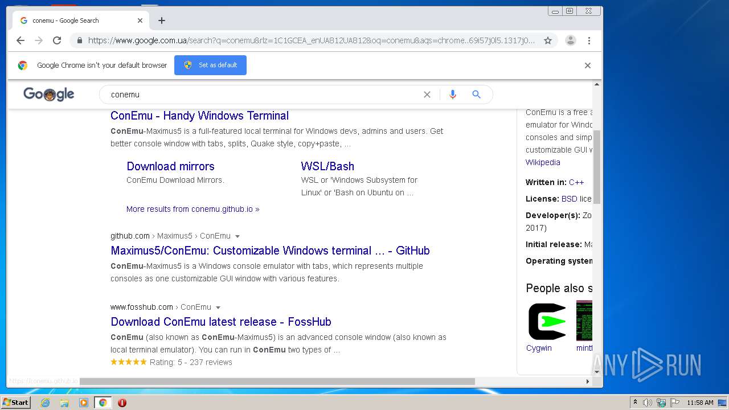Open Download ConEmu latest release FossHub
Viewport: 729px width, 410px height.
(x=221, y=322)
